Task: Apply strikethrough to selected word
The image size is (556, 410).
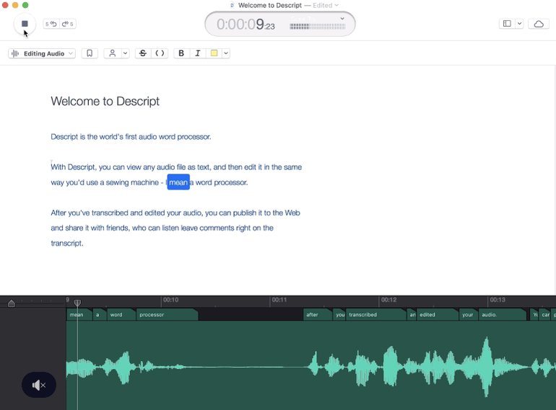Action: coord(143,53)
